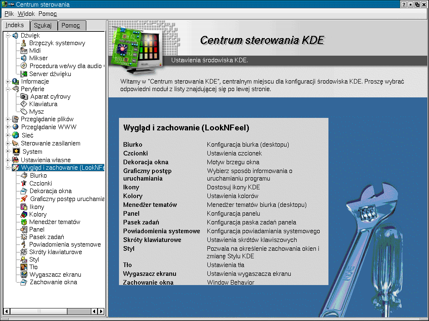
Task: Click the Pasek zadań icon
Action: (x=24, y=237)
